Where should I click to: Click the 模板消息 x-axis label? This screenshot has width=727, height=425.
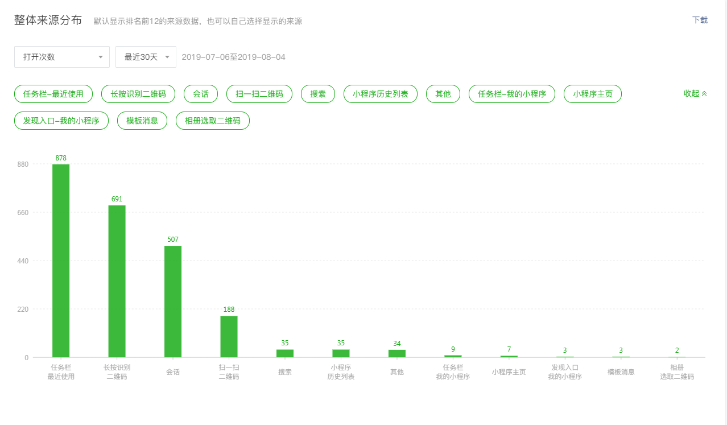[621, 372]
